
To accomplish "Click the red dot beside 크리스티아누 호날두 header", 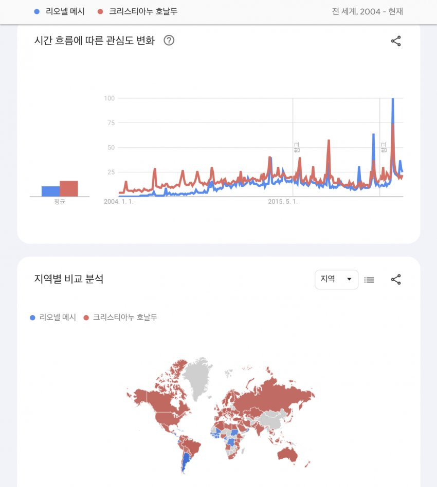I will [x=100, y=11].
